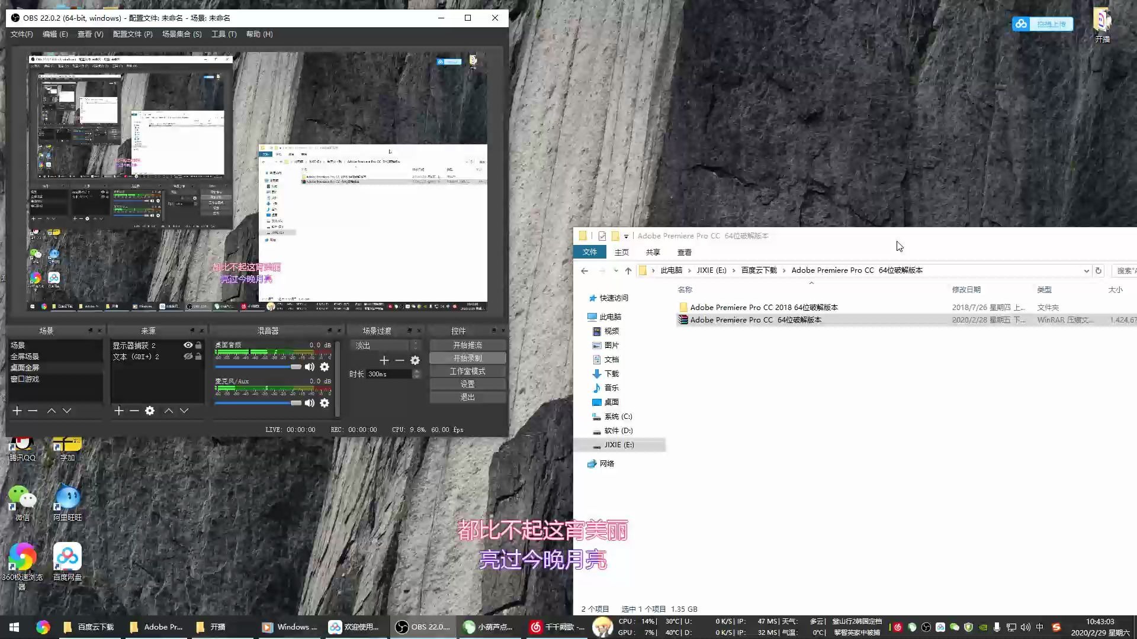This screenshot has height=639, width=1137.
Task: Adjust Mic/Aux volume slider
Action: [x=258, y=403]
